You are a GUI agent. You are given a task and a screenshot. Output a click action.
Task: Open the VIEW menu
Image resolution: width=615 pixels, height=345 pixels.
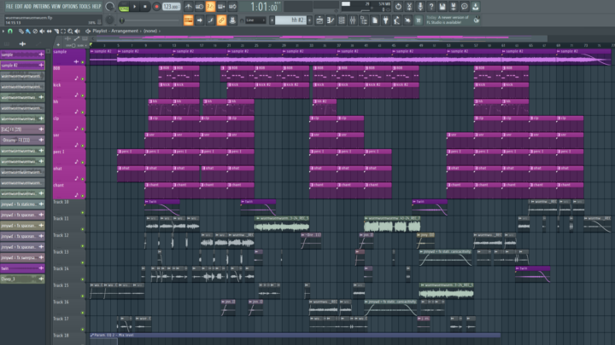[x=56, y=6]
